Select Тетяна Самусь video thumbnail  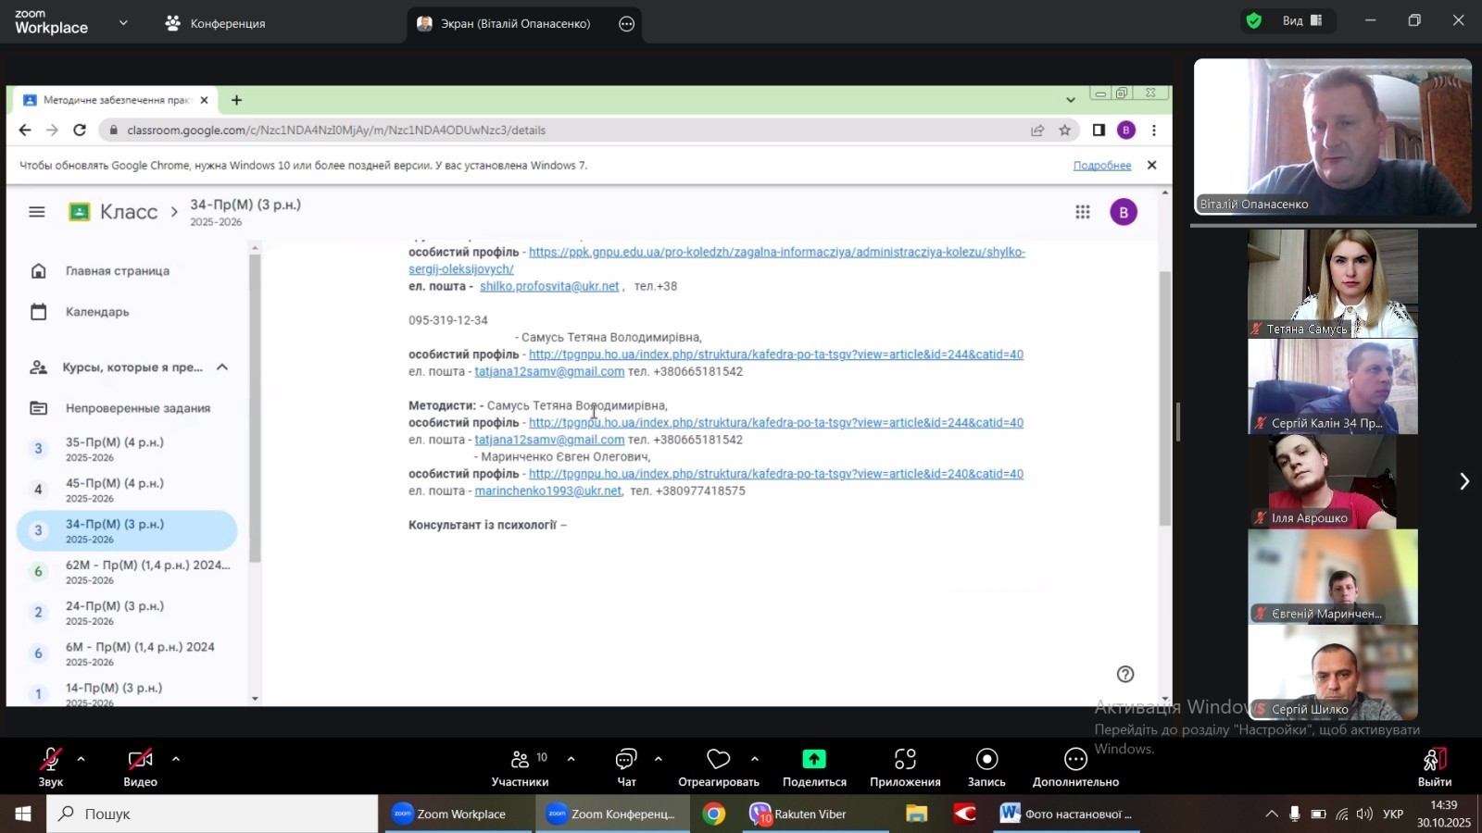click(x=1332, y=283)
